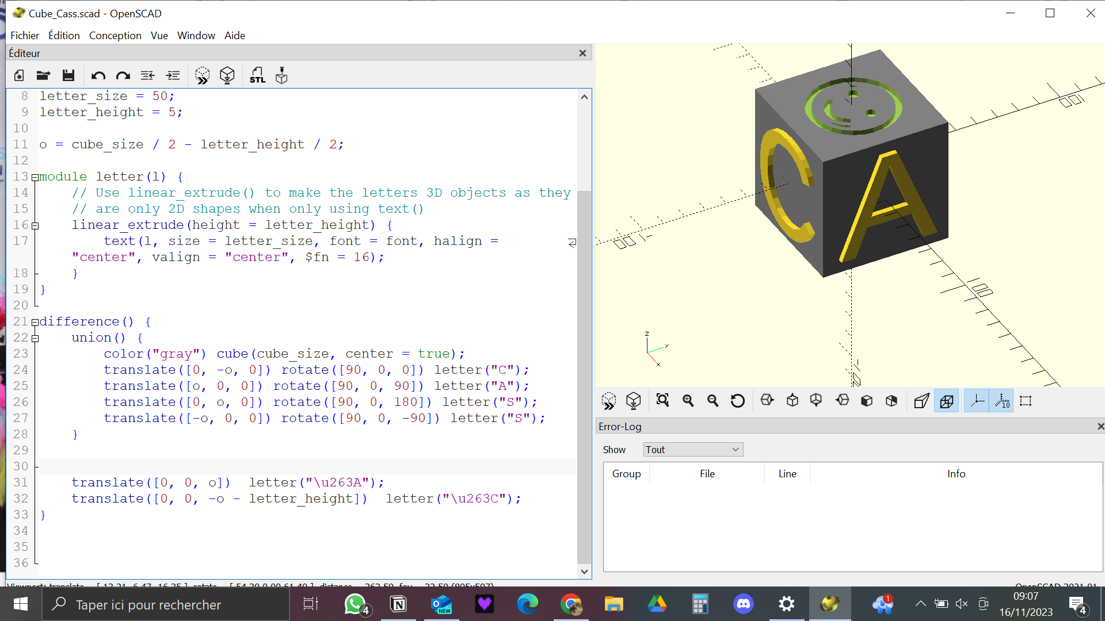Image resolution: width=1105 pixels, height=621 pixels.
Task: Toggle orthogonal projection
Action: click(x=947, y=401)
